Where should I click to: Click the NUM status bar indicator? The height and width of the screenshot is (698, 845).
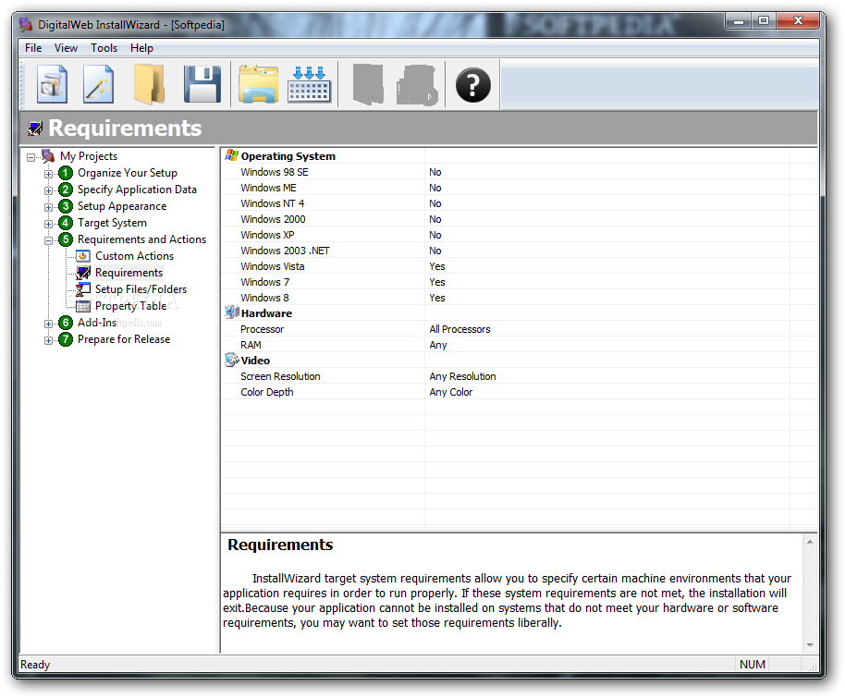click(752, 665)
